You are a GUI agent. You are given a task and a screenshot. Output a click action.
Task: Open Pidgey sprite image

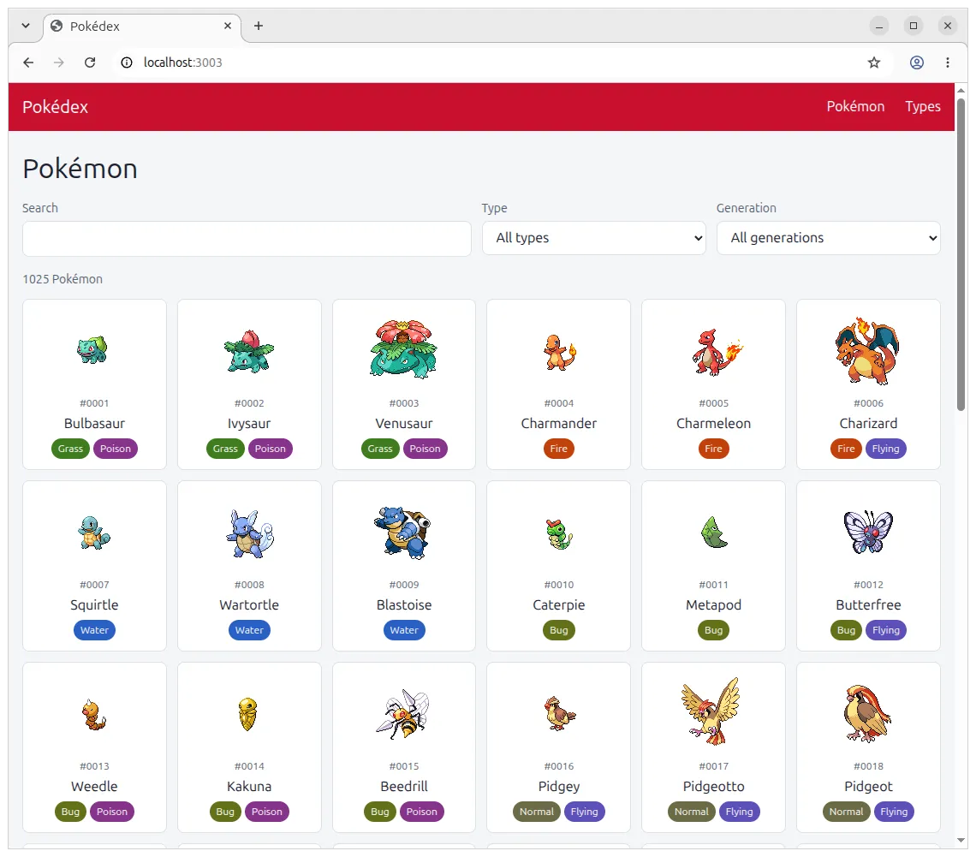(x=560, y=713)
